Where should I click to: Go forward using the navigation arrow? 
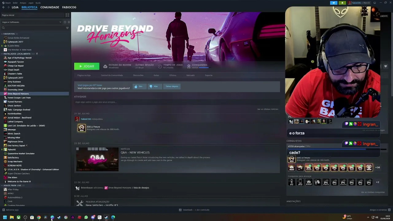click(8, 7)
